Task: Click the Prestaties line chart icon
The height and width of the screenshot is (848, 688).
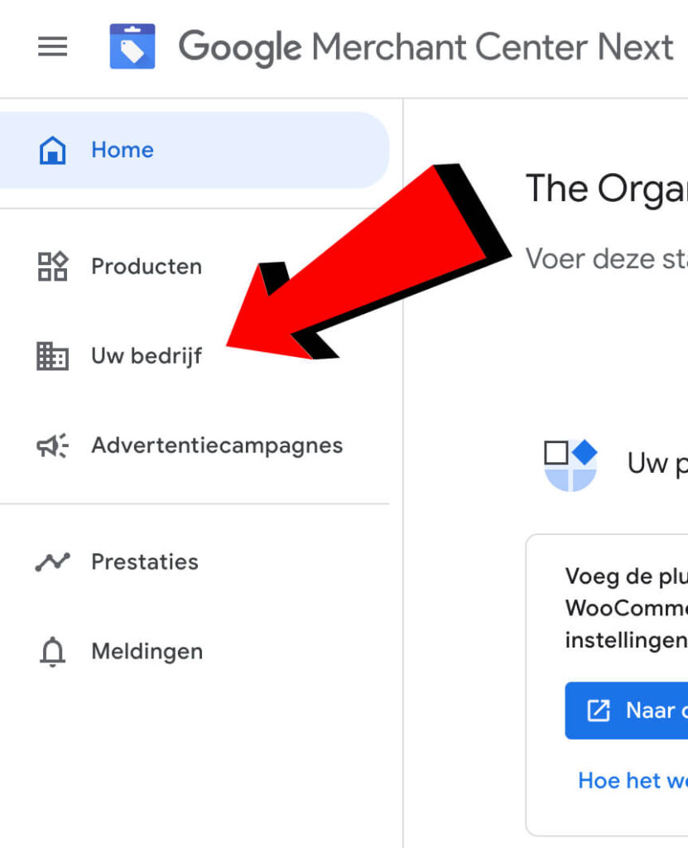Action: [52, 562]
